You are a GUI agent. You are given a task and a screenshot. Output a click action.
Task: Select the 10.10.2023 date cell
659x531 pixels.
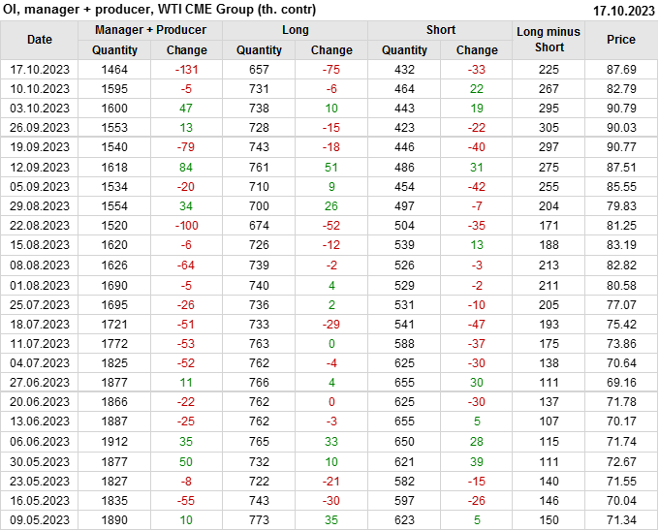40,89
